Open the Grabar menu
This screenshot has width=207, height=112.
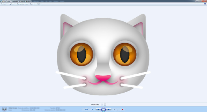[x=32, y=4]
